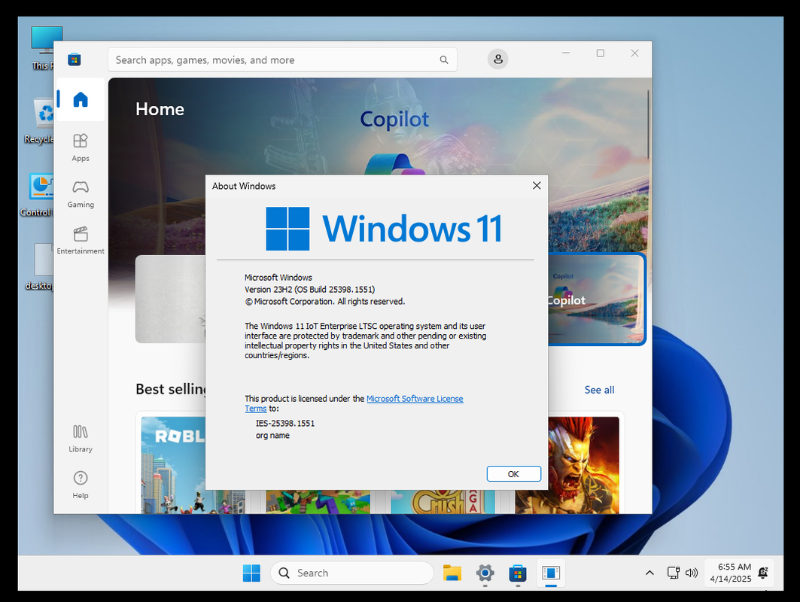Open network status tray icon

pos(674,573)
